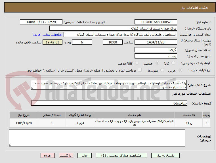
Task: Click the delivery city field رشت
Action: click(x=156, y=56)
